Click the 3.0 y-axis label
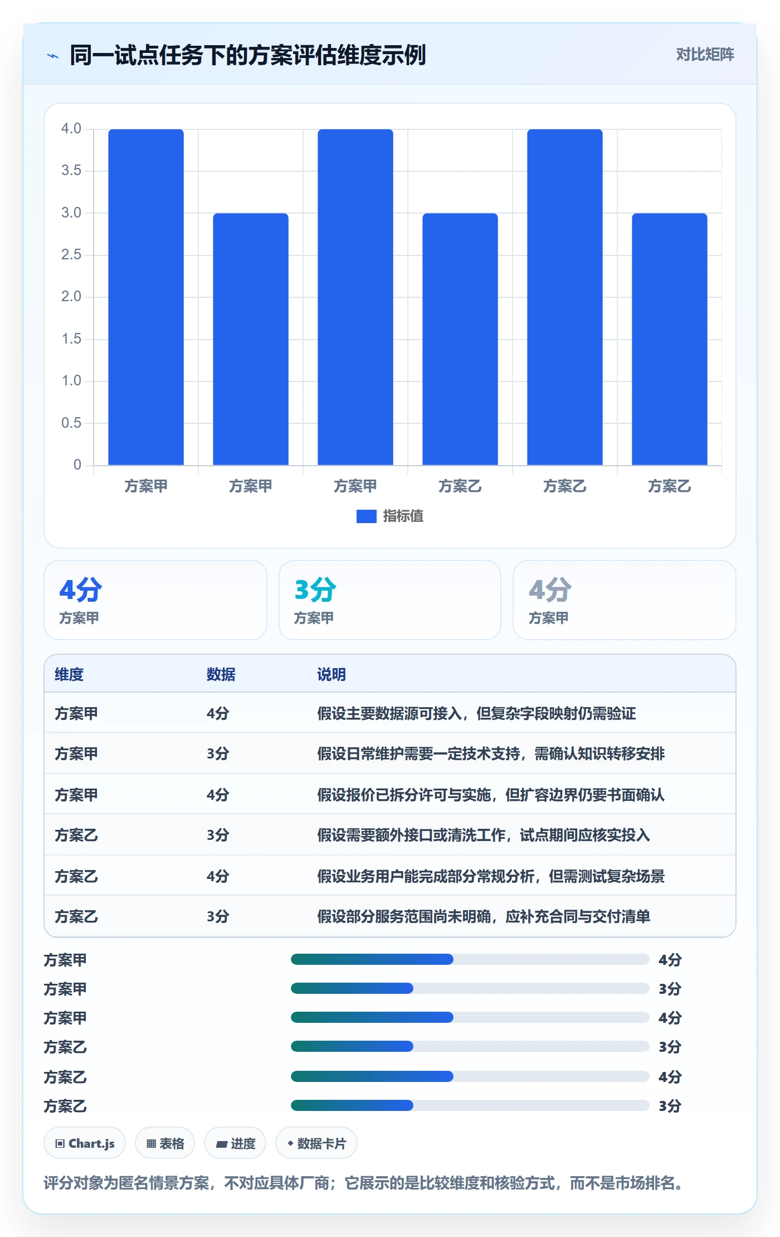The width and height of the screenshot is (780, 1237). pos(71,213)
